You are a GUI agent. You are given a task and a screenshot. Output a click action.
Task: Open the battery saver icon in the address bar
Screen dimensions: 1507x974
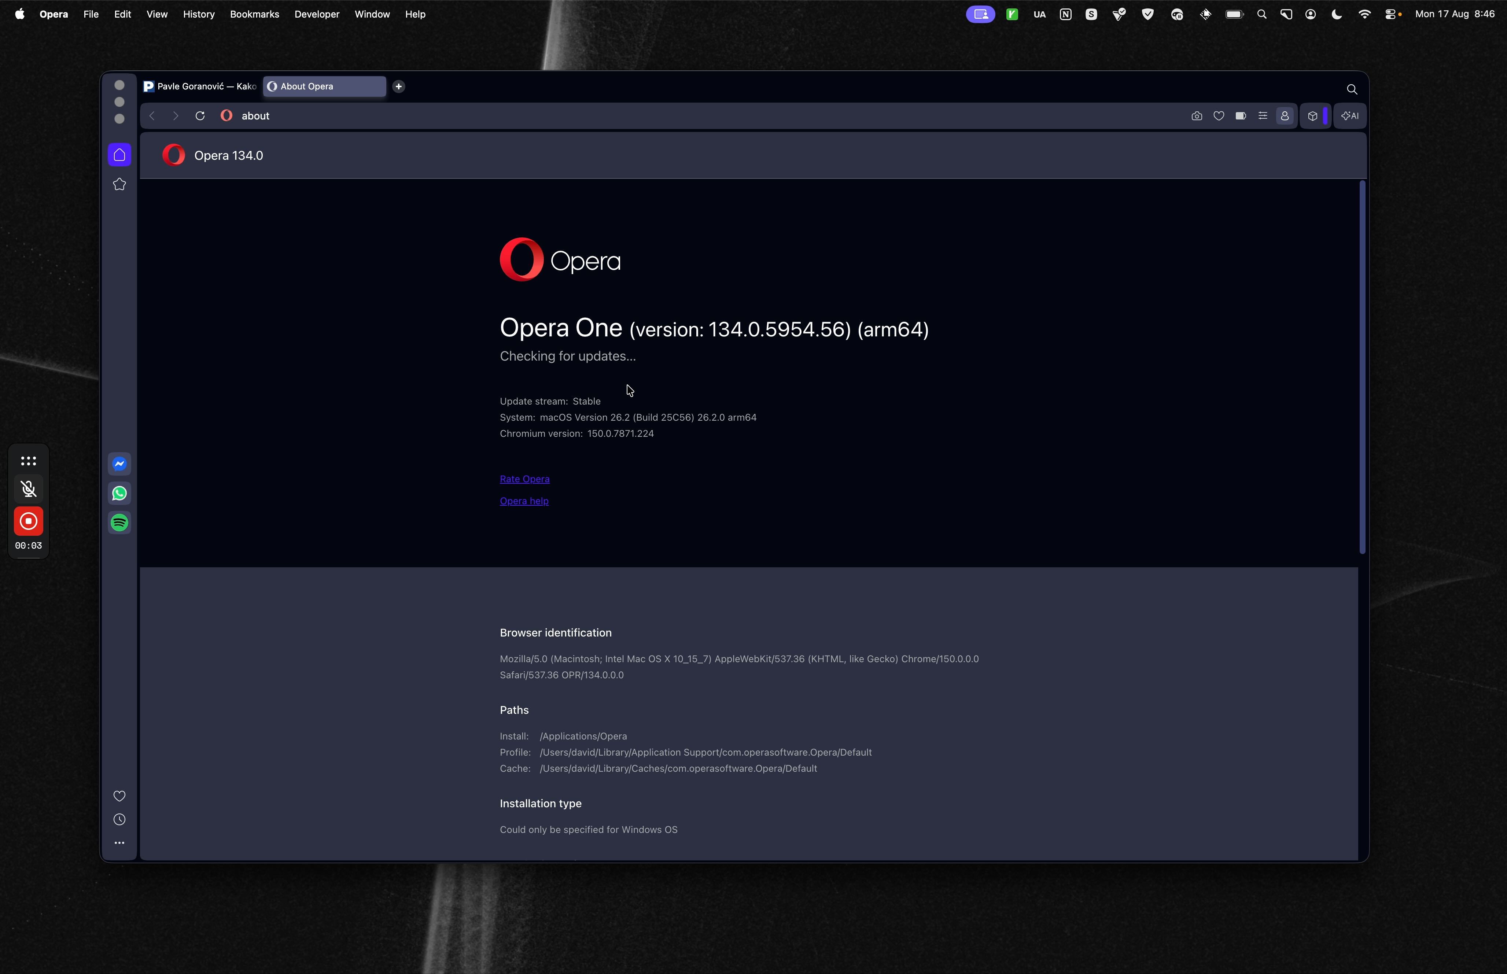point(1241,116)
